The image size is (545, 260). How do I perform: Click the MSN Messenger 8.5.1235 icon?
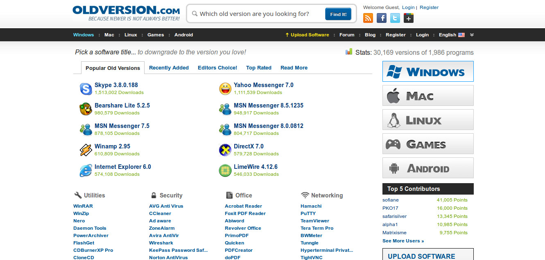pyautogui.click(x=225, y=109)
